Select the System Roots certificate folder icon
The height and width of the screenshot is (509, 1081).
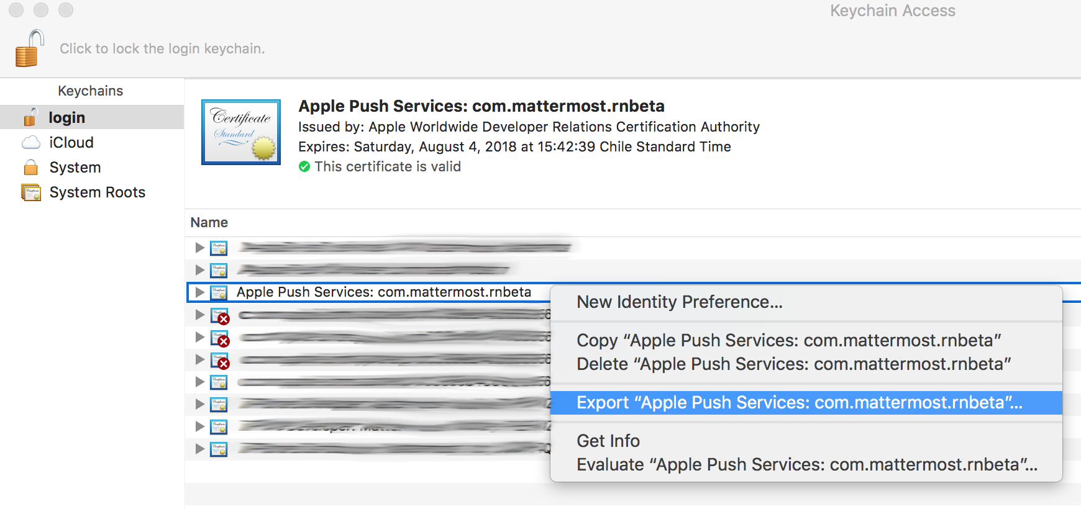click(30, 192)
